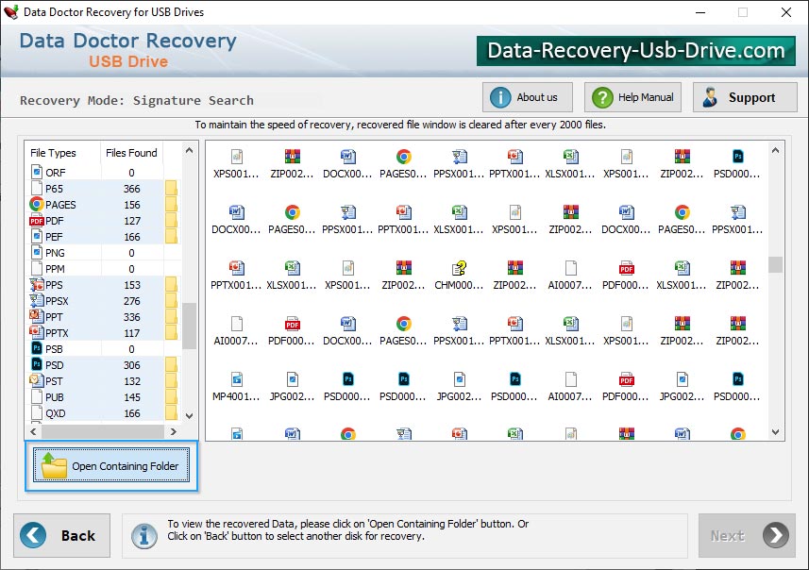Open the folder icon in the PEF row
This screenshot has width=809, height=570.
coord(171,236)
